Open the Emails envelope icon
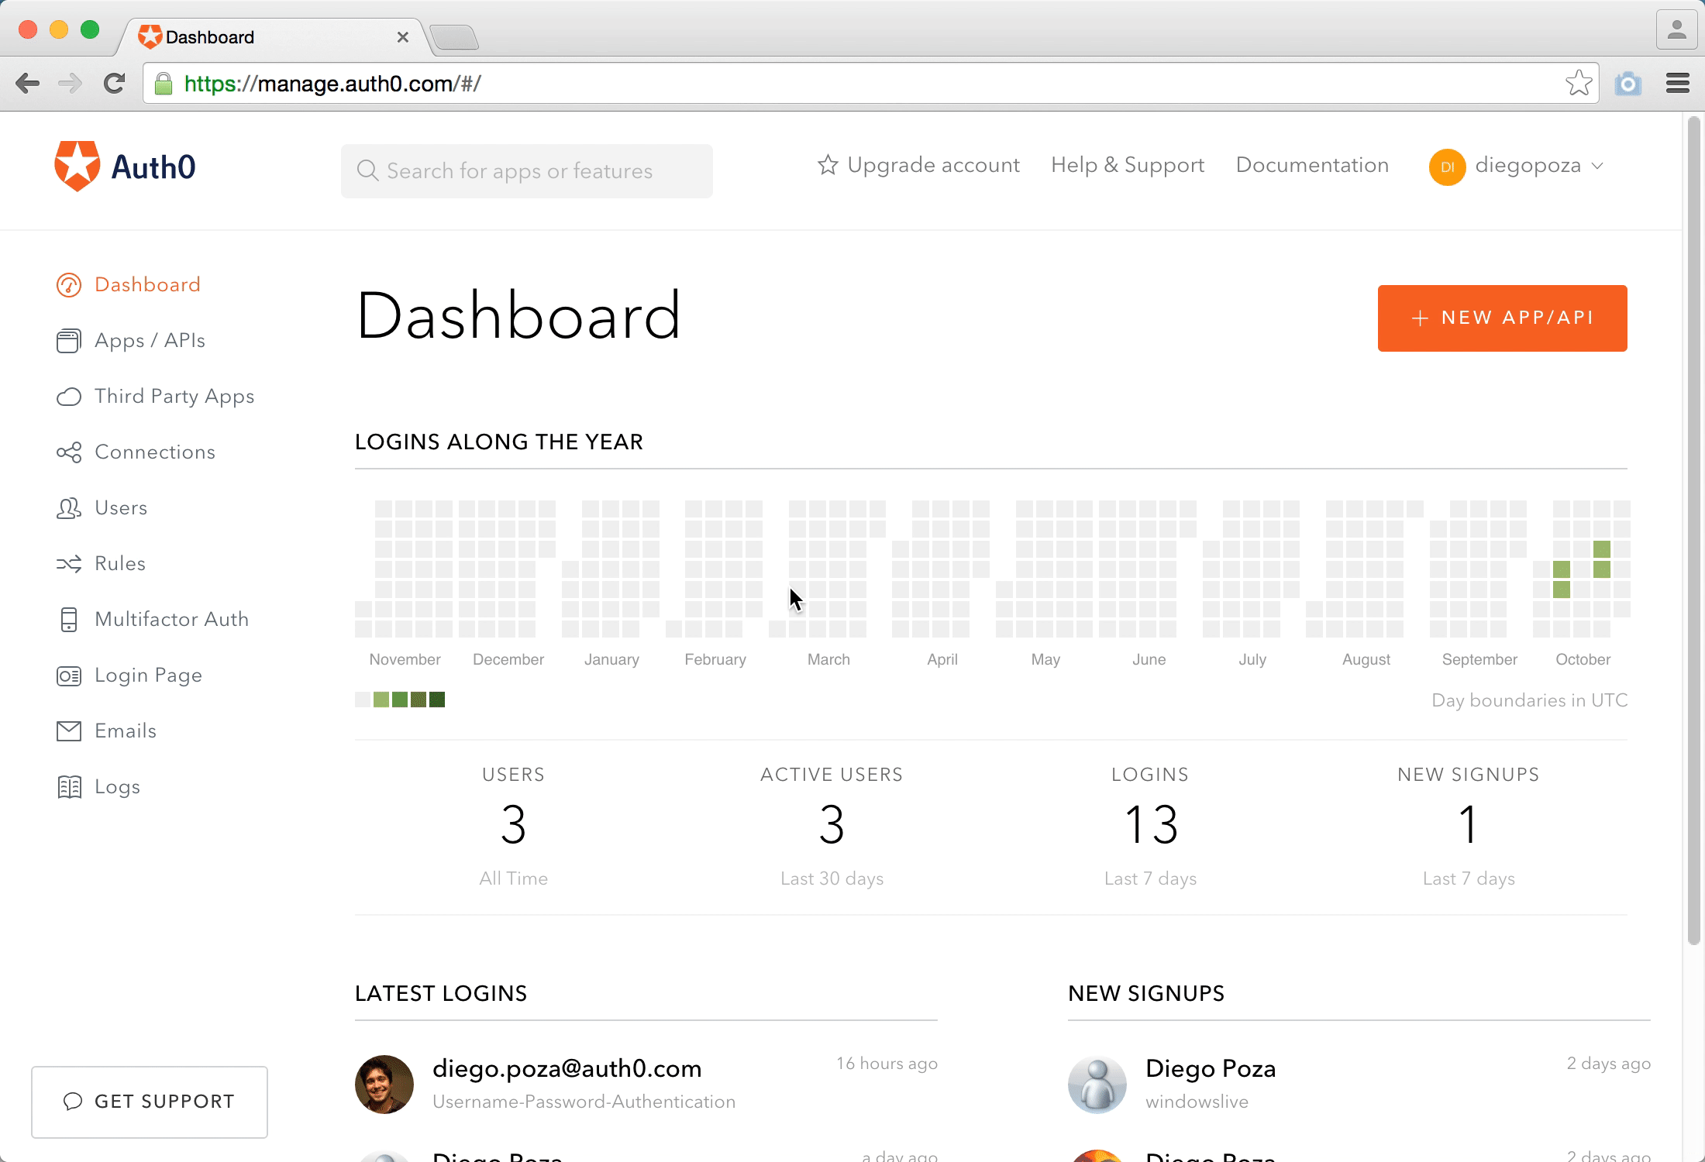This screenshot has height=1162, width=1705. click(x=69, y=731)
